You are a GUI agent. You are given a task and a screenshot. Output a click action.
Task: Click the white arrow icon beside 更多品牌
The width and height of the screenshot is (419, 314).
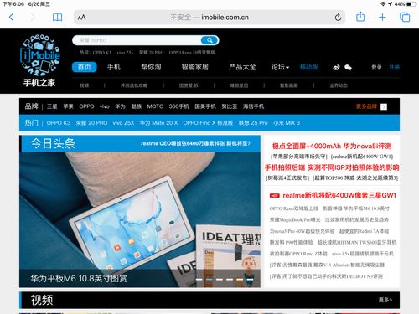[384, 106]
